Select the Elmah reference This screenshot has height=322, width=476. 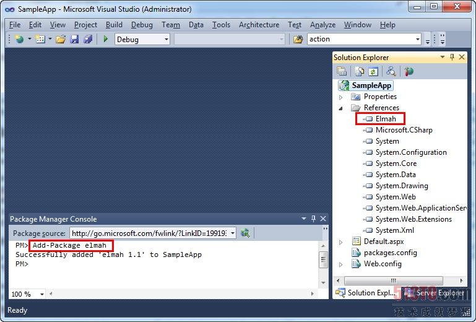click(x=386, y=119)
